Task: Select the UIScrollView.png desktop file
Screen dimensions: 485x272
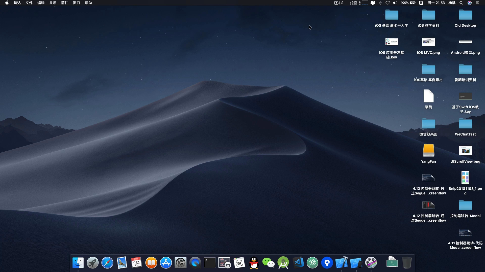Action: pos(465,151)
